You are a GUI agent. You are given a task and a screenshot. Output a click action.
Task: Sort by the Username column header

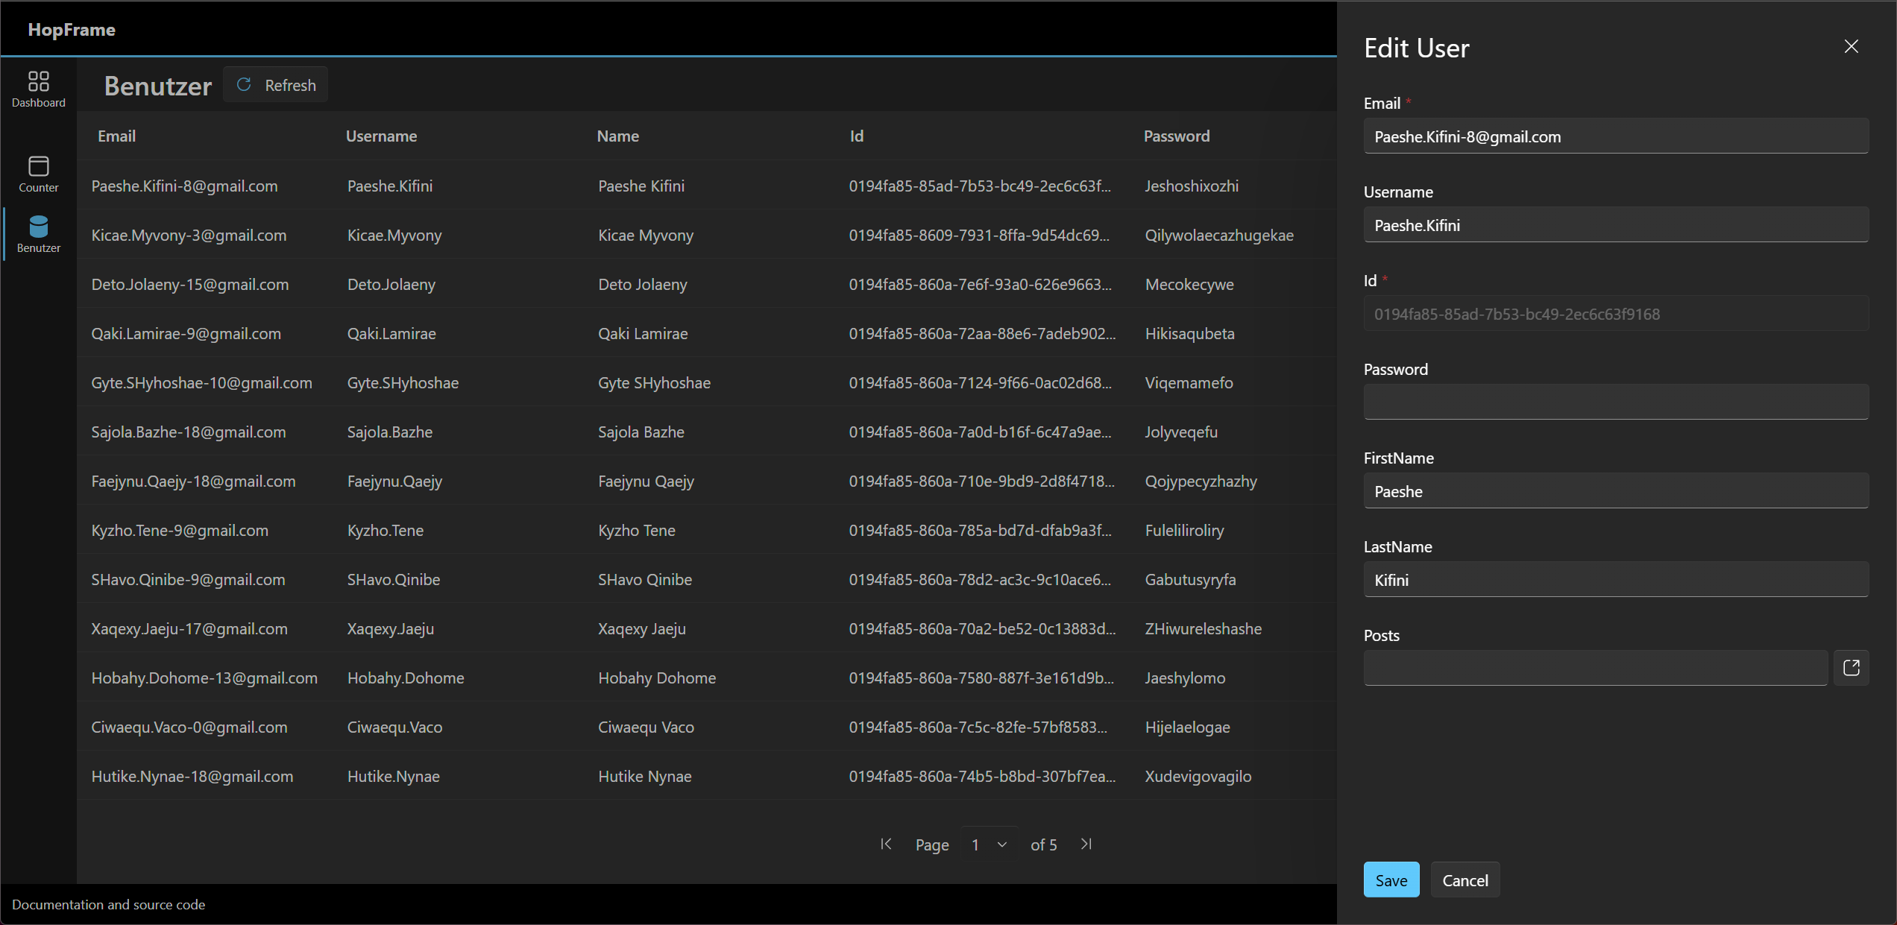tap(381, 136)
